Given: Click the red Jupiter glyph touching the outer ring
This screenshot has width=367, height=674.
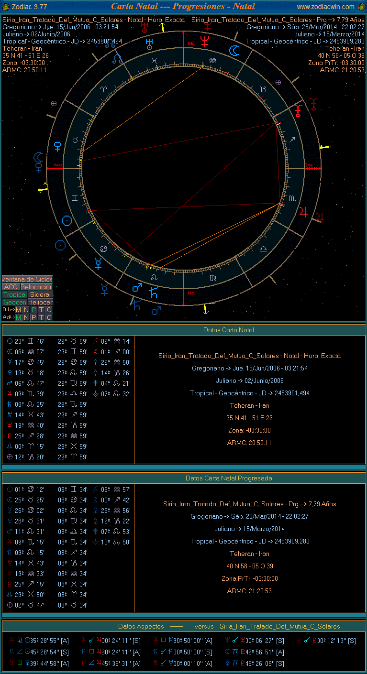Looking at the screenshot, I should click(x=303, y=212).
